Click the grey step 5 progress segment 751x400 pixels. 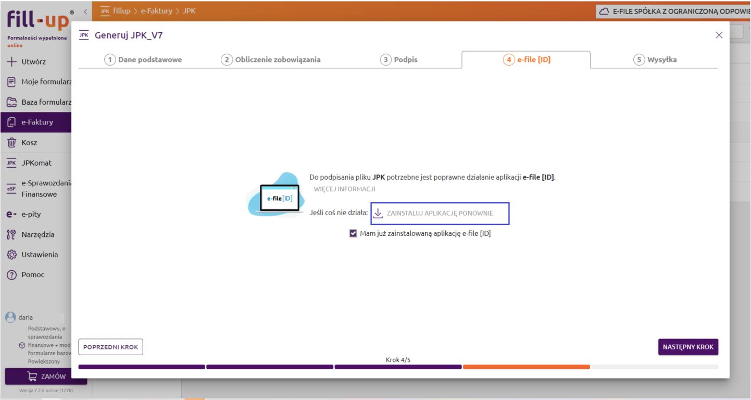click(x=655, y=367)
